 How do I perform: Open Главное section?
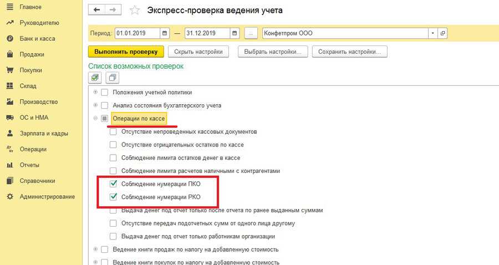(30, 7)
